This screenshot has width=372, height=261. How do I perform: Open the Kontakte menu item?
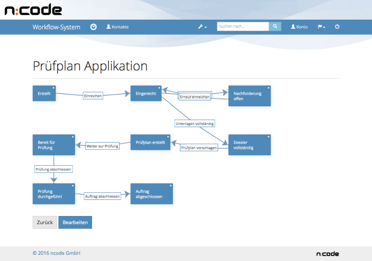point(117,27)
